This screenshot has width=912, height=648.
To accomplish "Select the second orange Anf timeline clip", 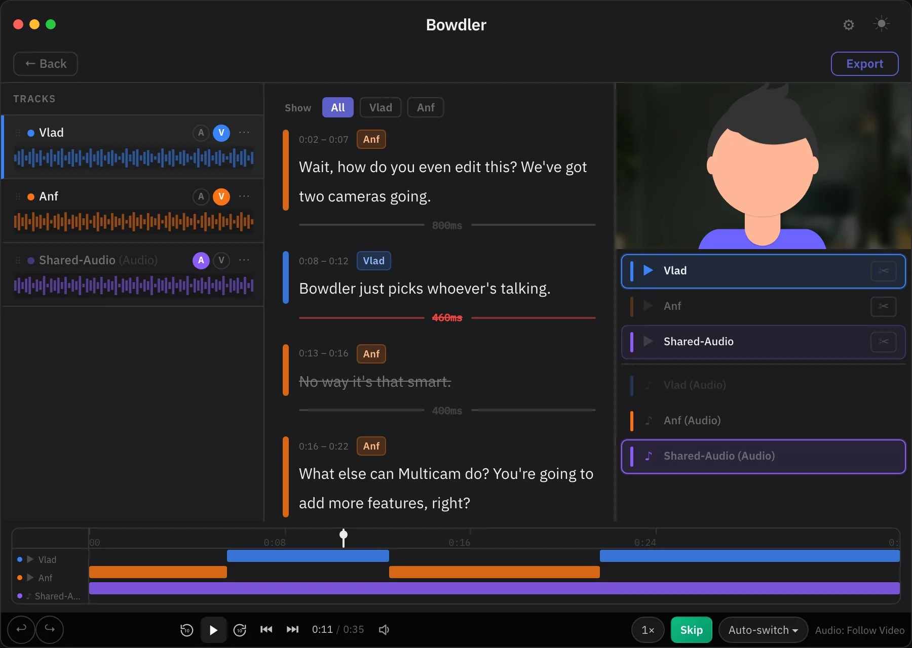I will [x=495, y=572].
